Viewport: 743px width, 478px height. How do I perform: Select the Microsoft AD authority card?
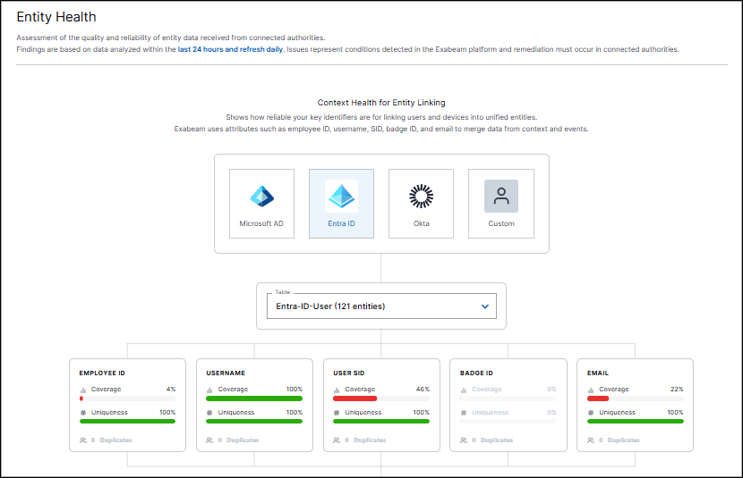click(261, 204)
